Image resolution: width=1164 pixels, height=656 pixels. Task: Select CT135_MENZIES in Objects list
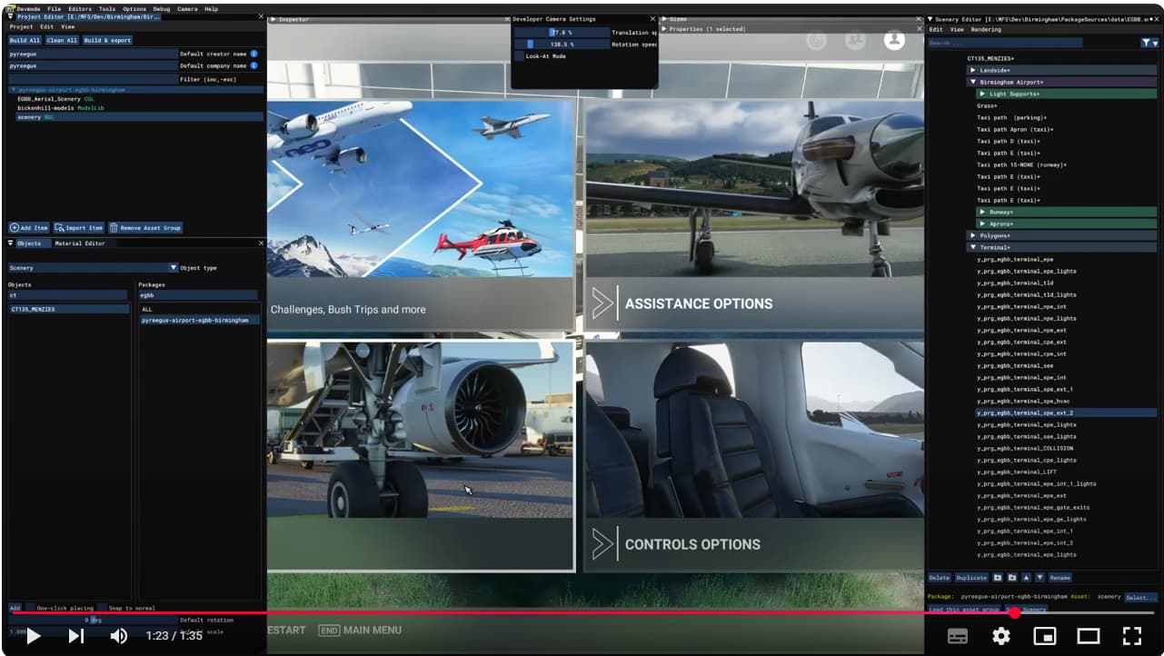69,309
